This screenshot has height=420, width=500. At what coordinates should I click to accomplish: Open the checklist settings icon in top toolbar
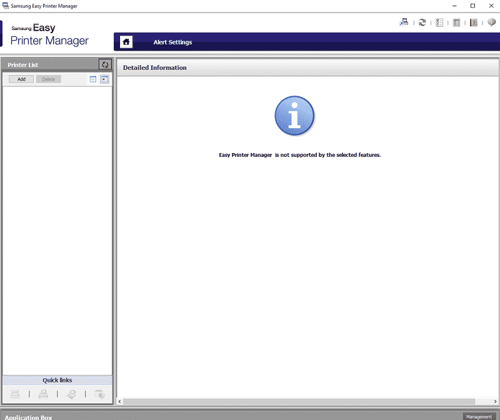click(x=439, y=22)
